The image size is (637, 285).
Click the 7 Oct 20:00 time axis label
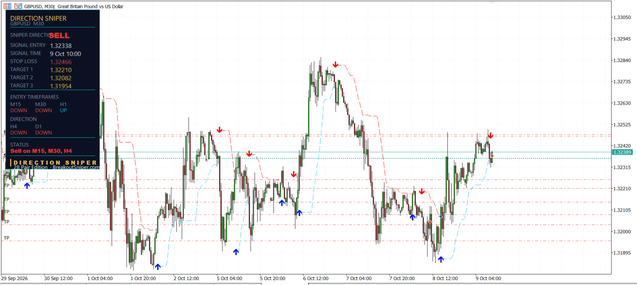[x=402, y=279]
